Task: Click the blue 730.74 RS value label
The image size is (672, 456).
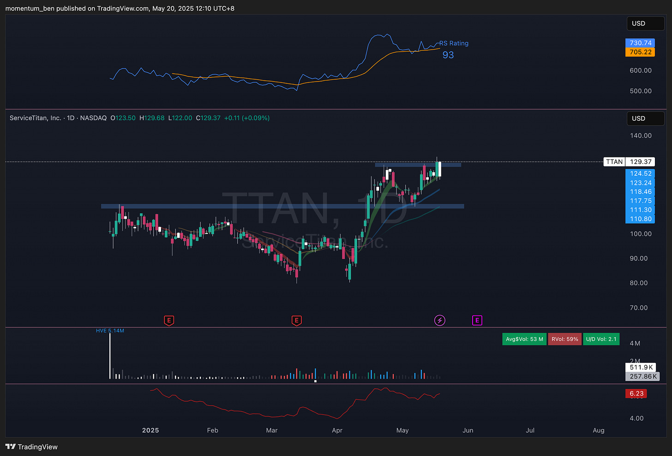Action: click(x=640, y=43)
